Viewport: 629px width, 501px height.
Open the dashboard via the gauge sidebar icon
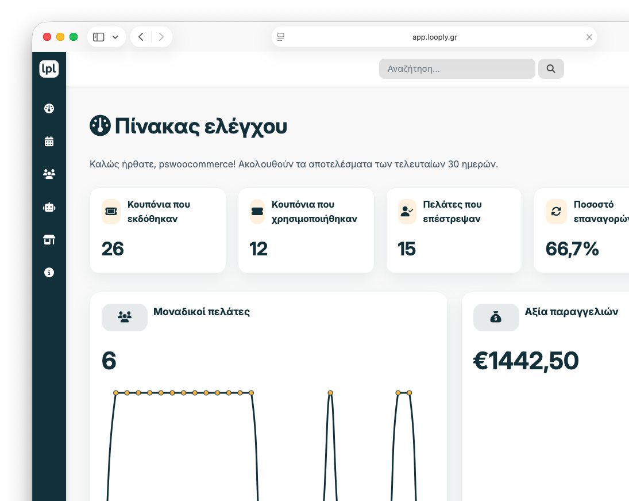[x=49, y=108]
